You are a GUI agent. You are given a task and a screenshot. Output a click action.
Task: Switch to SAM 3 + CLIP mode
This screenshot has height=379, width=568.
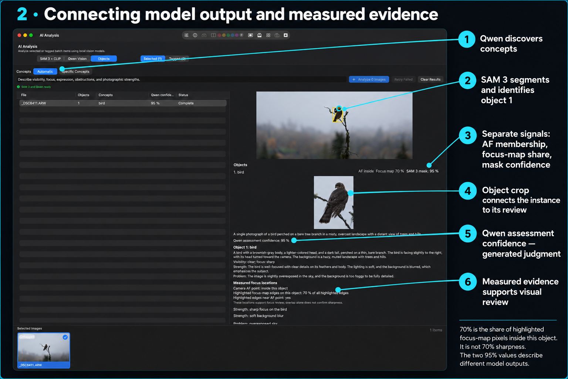tap(50, 58)
